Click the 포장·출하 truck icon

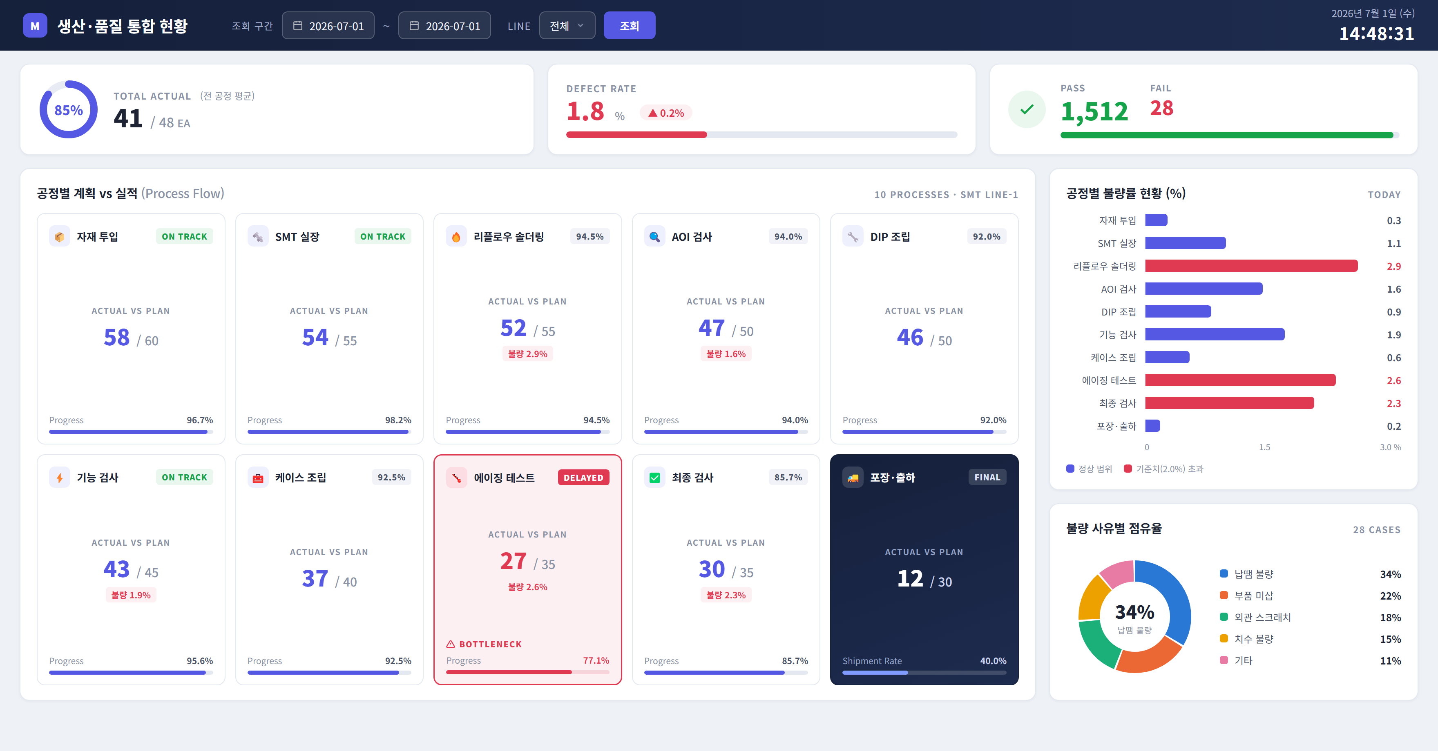(853, 477)
